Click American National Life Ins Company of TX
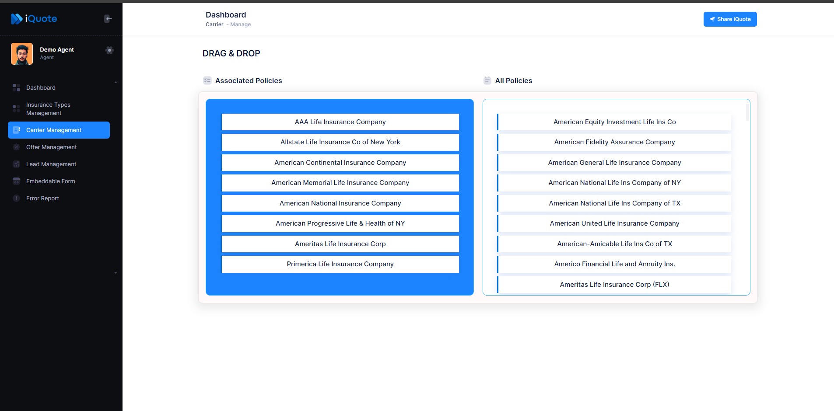This screenshot has height=411, width=834. (614, 203)
